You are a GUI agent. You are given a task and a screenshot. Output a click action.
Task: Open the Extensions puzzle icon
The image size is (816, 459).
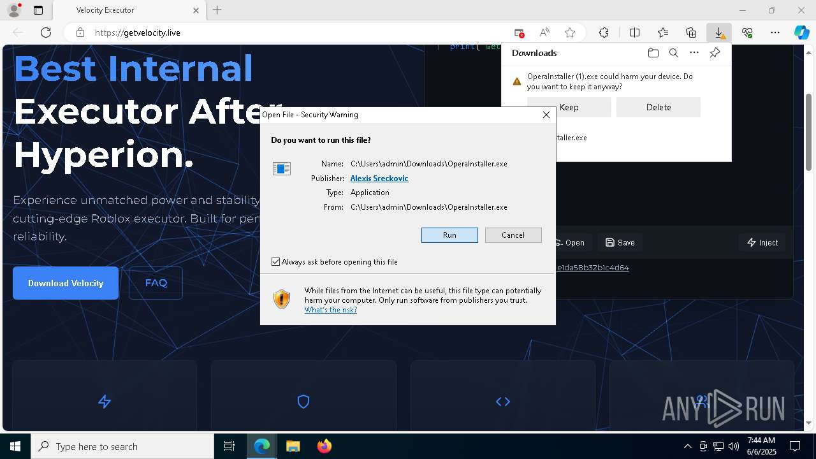pyautogui.click(x=604, y=33)
